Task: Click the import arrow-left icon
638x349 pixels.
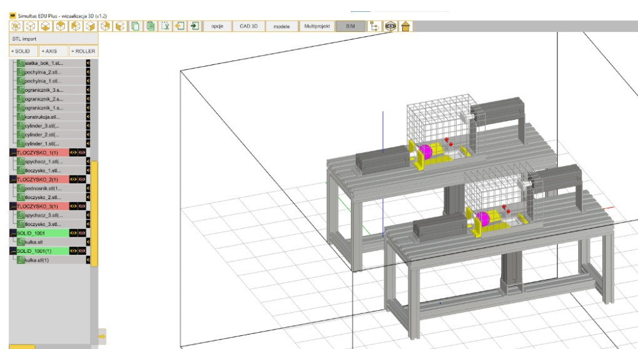Action: point(180,26)
